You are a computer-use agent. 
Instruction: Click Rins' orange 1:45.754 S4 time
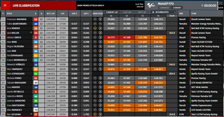[158, 42]
